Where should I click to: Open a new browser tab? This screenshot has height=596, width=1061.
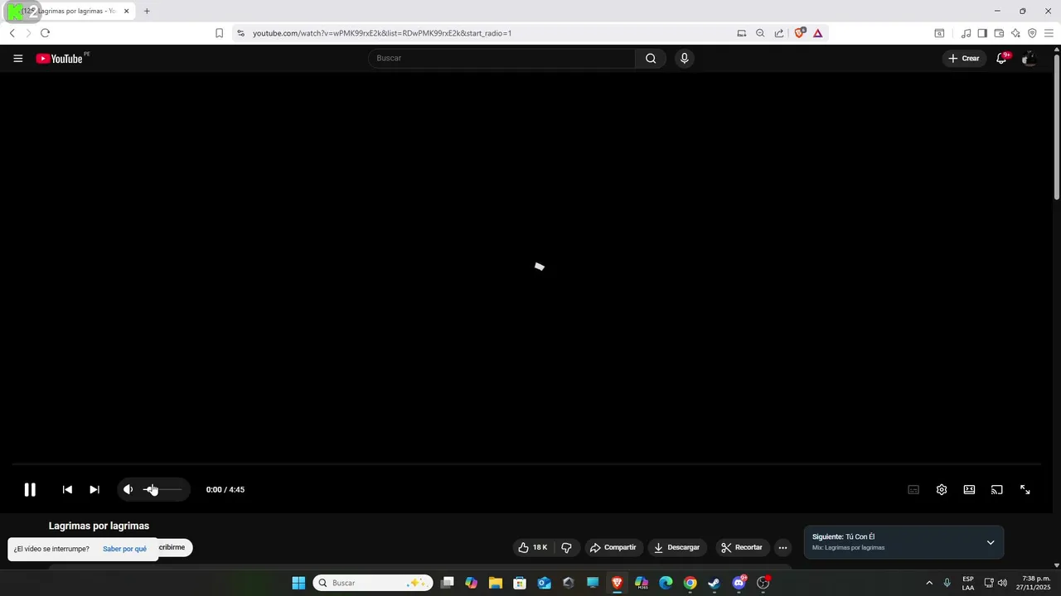coord(147,11)
